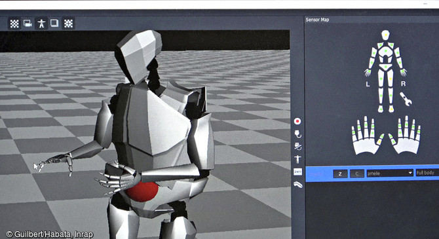Select the head sensor on body map
The image size is (439, 239).
385,35
